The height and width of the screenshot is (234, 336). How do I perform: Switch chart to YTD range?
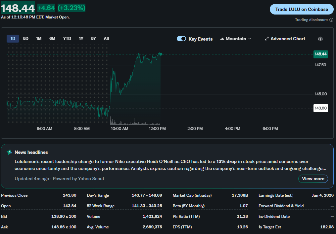[x=67, y=39]
